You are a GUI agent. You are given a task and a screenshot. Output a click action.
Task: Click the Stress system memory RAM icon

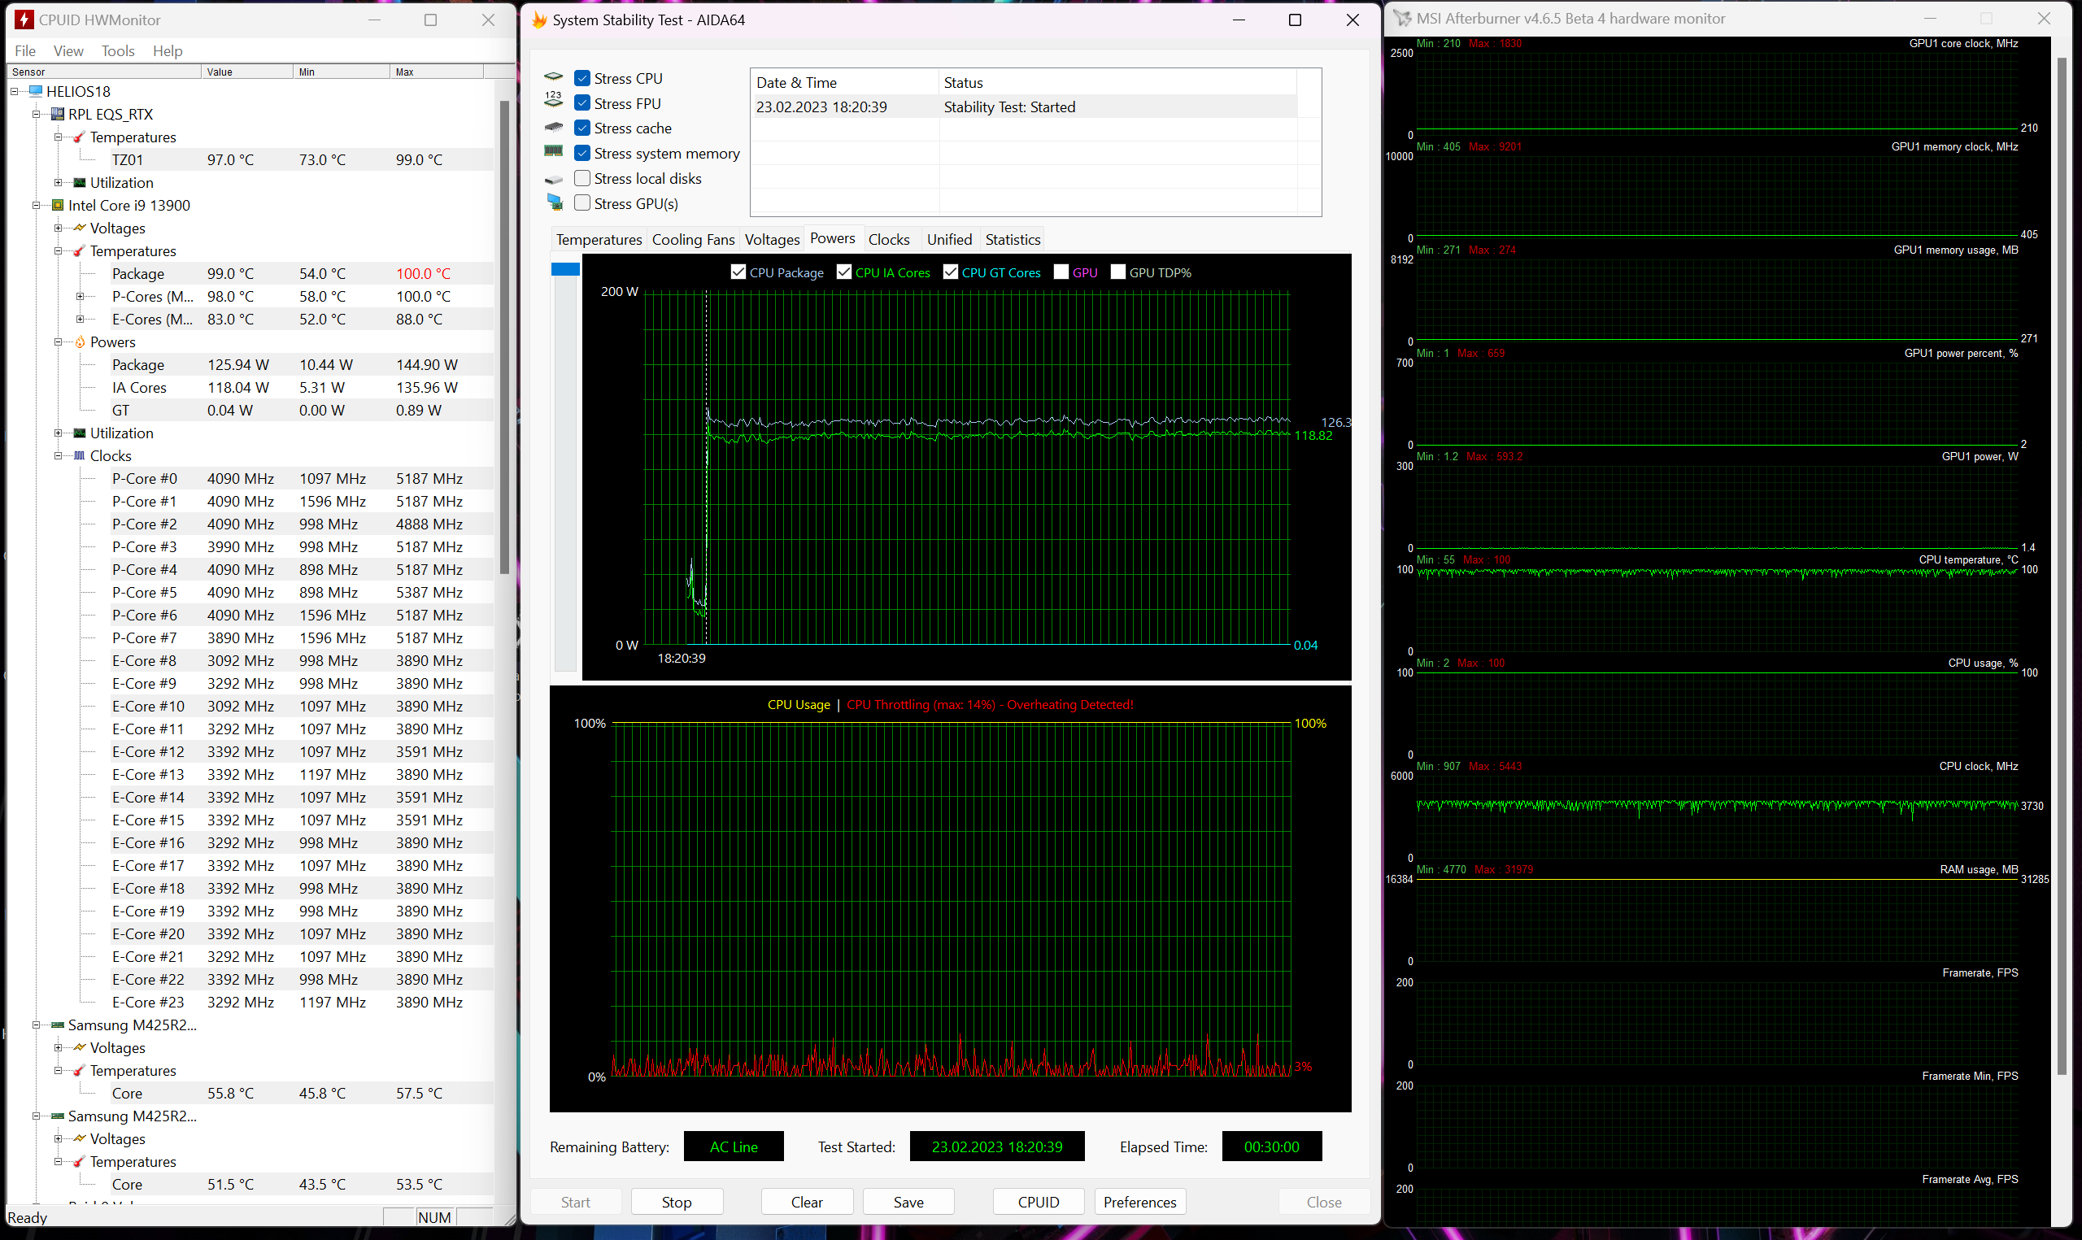553,152
